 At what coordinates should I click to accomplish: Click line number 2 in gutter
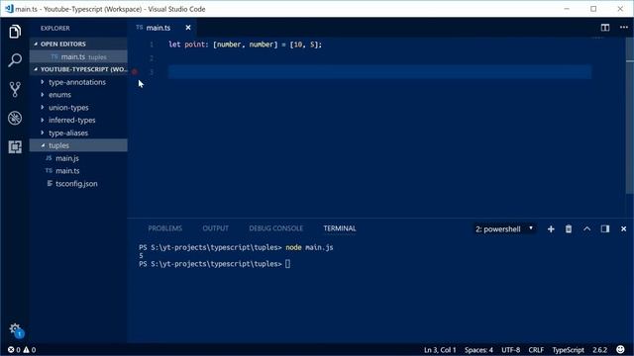(152, 58)
